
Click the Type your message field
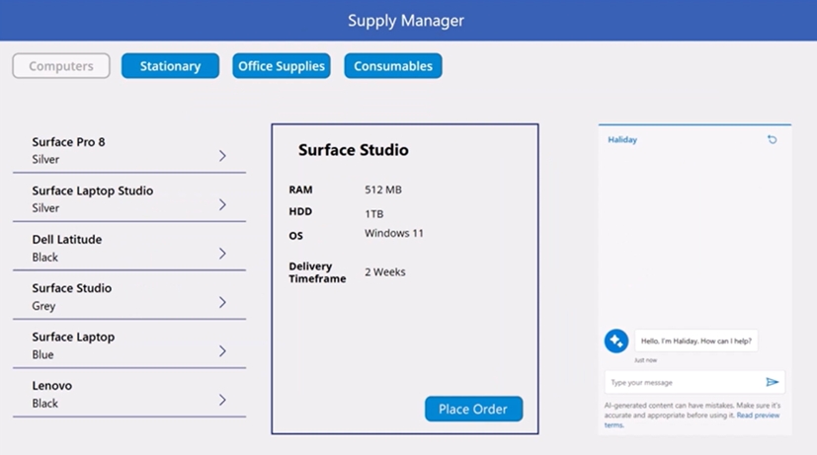point(682,382)
